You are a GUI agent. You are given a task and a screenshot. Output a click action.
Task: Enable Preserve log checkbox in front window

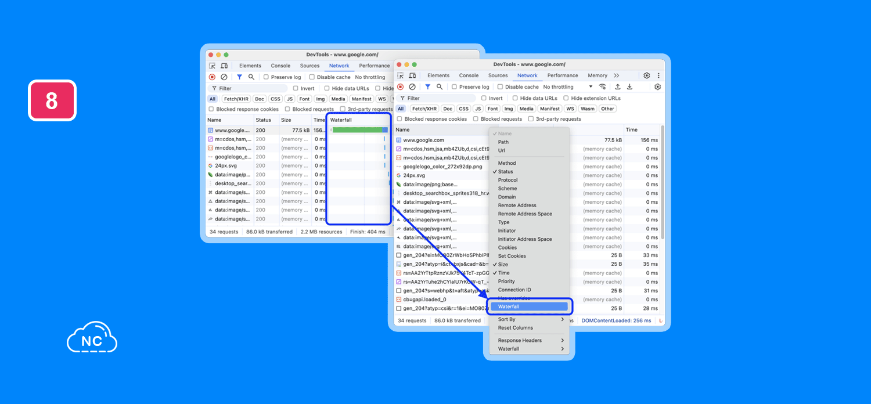(454, 87)
